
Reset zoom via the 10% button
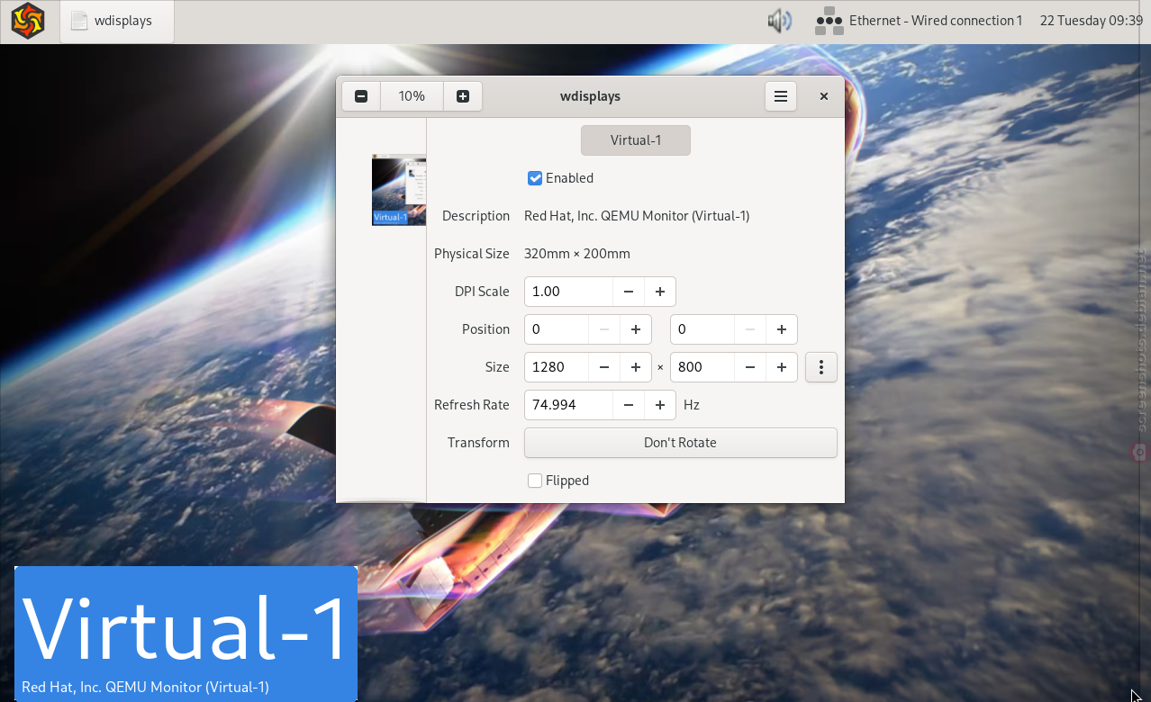click(x=412, y=96)
